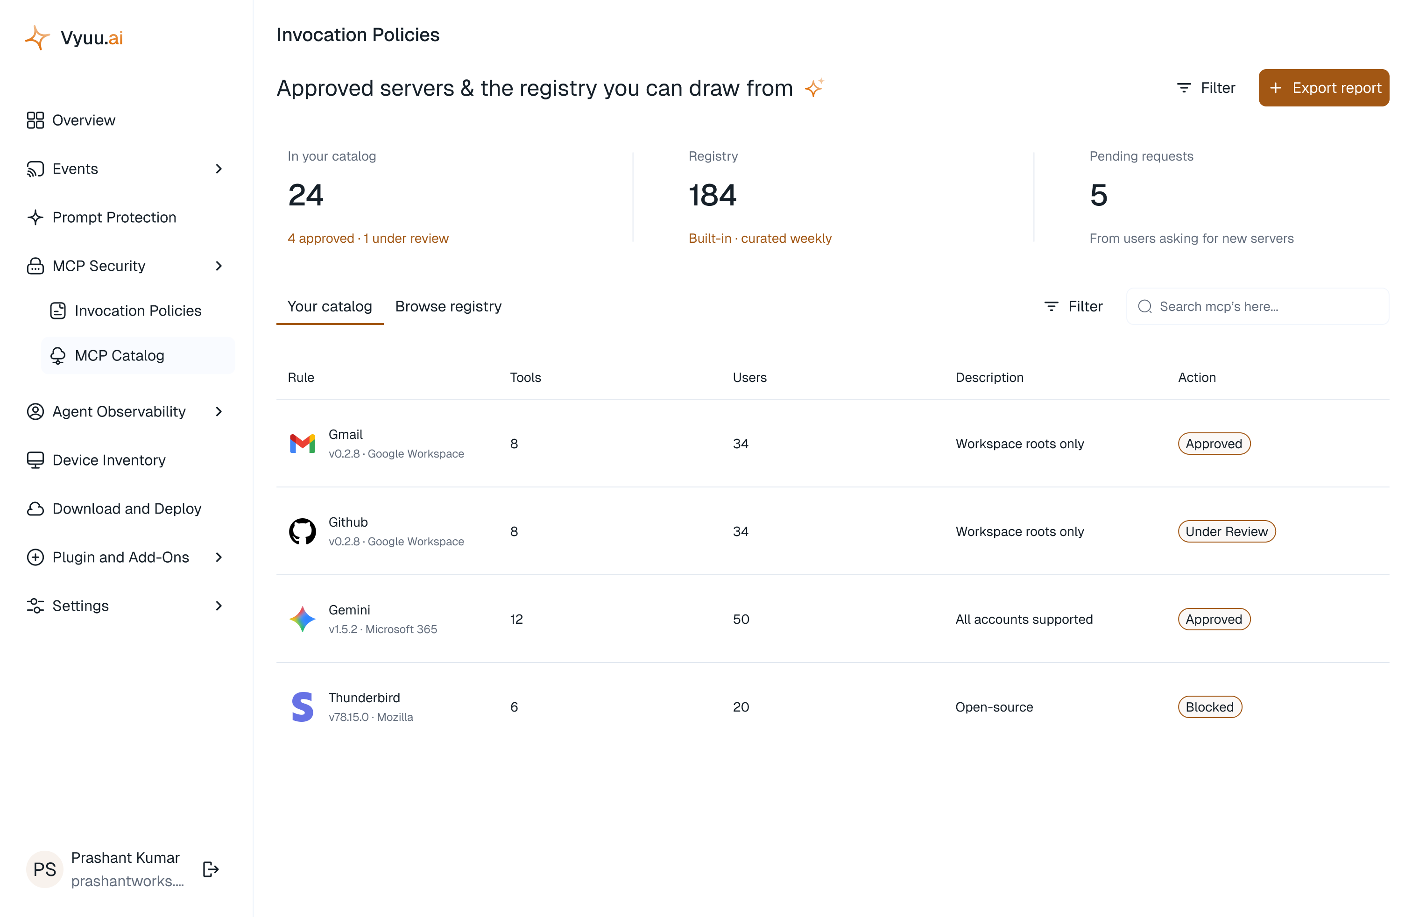Click the Thunderbird row name

[364, 698]
